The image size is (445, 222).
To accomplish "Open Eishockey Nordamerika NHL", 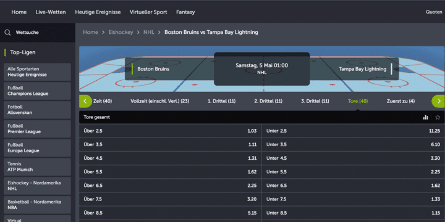I will point(37,186).
